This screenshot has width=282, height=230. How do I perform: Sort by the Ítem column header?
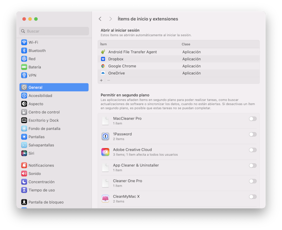coord(103,44)
